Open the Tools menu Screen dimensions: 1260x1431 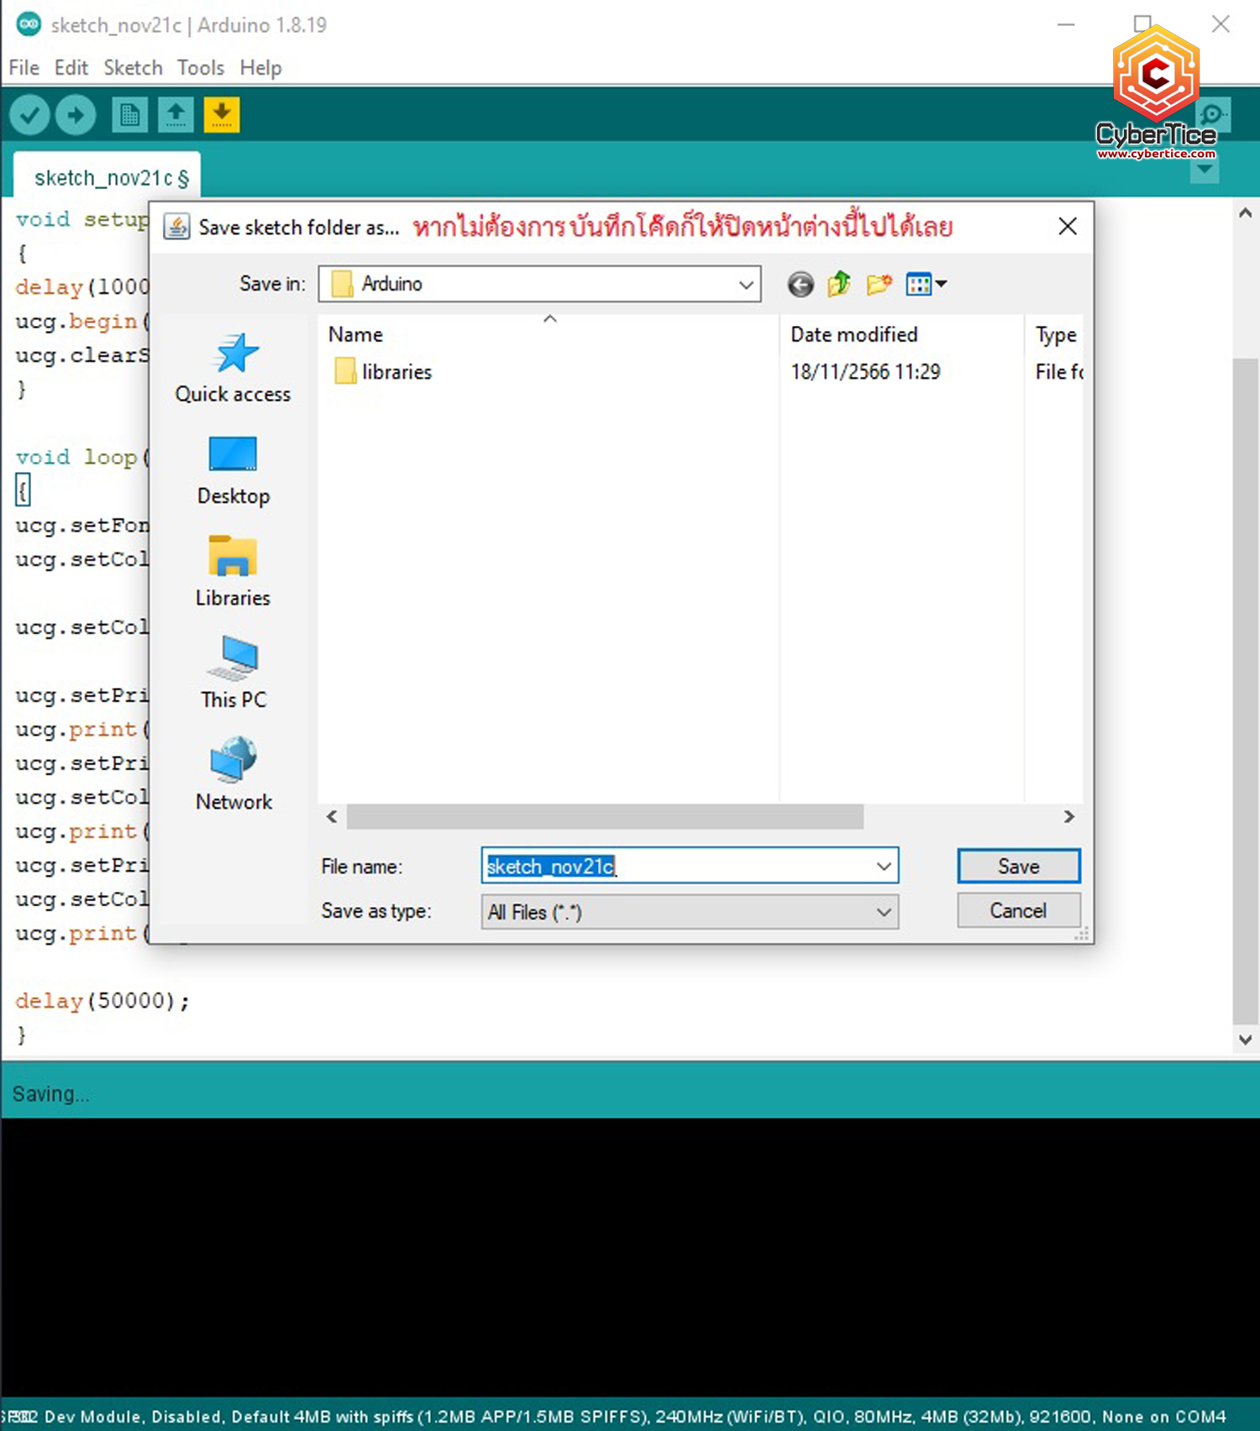click(x=200, y=68)
